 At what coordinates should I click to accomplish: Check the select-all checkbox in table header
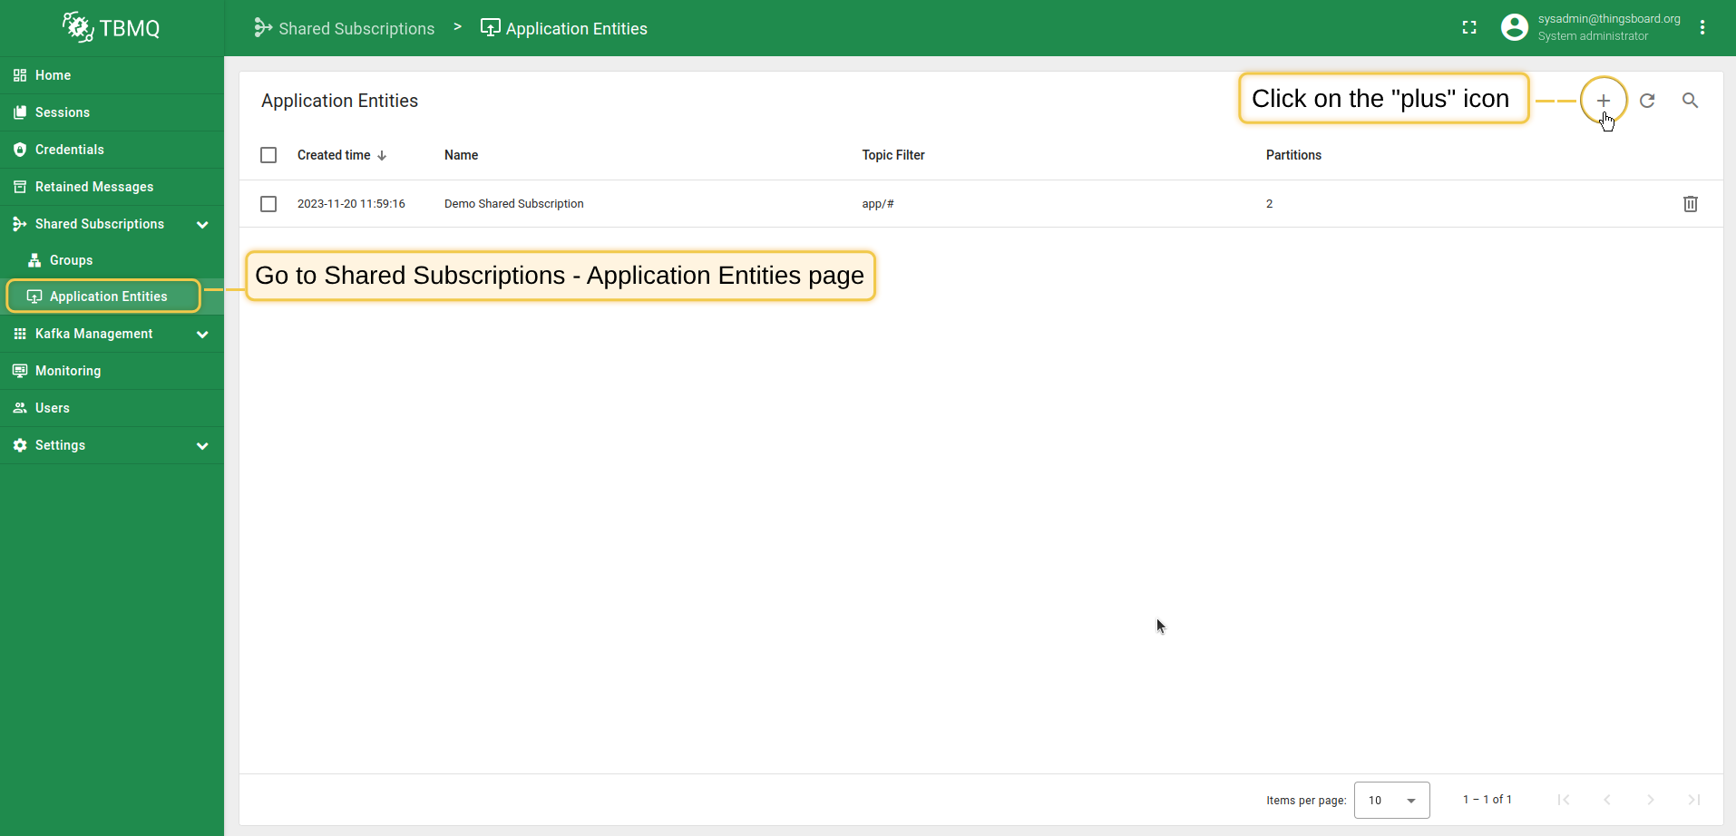(268, 154)
